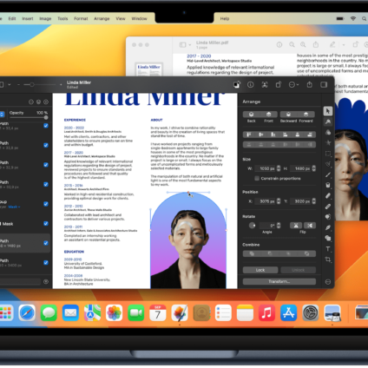Click markup pen icon in Preview window
Screen dimensions: 368x368
(x=332, y=44)
